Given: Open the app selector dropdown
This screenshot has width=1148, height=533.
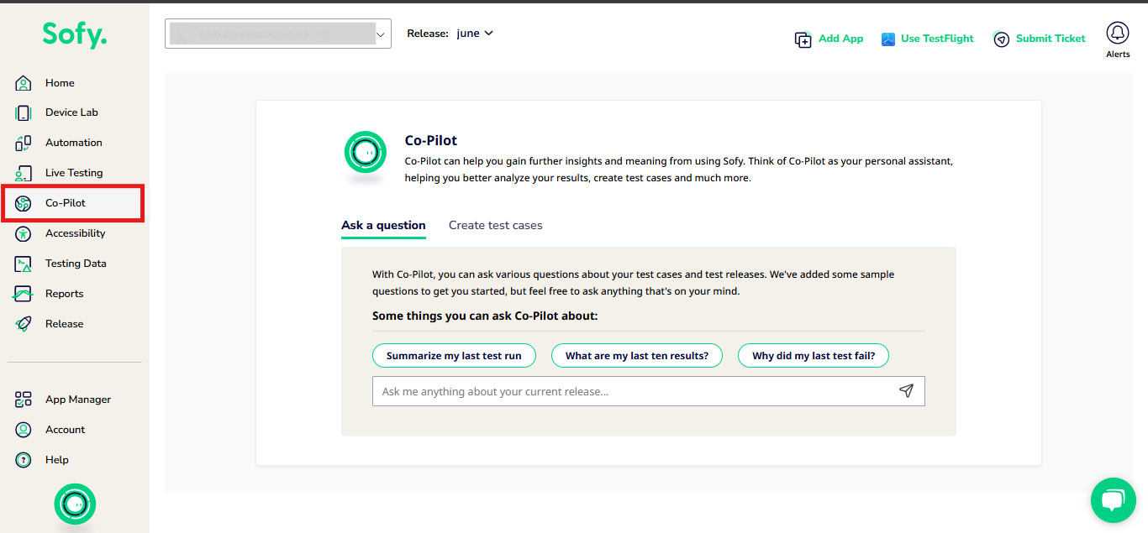Looking at the screenshot, I should [x=278, y=34].
